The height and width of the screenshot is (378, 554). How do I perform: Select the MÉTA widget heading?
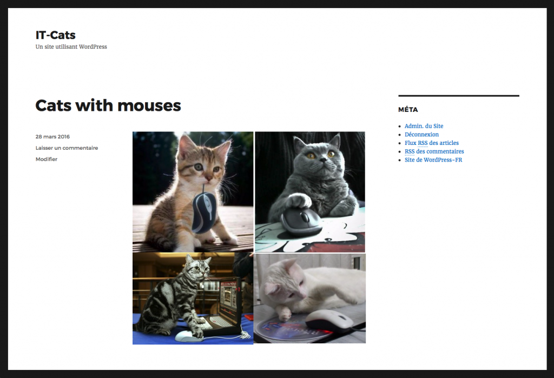click(408, 110)
